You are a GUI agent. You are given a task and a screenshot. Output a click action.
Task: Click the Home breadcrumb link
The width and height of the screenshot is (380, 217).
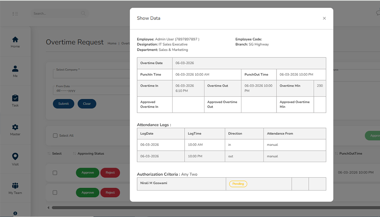coord(112,43)
